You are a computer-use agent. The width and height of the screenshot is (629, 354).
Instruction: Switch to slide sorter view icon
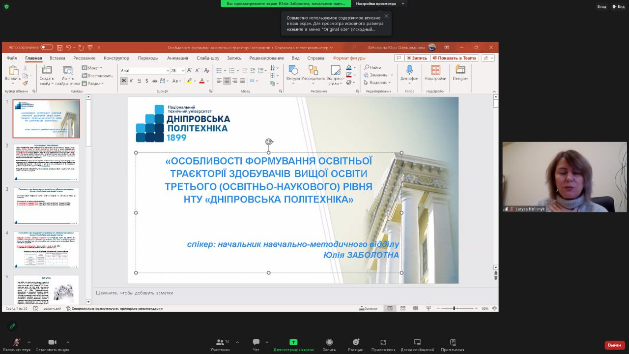pyautogui.click(x=403, y=308)
